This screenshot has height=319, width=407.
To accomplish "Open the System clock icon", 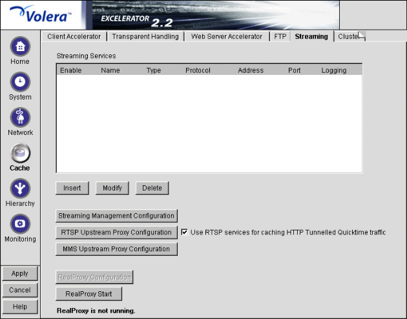I will coord(20,82).
